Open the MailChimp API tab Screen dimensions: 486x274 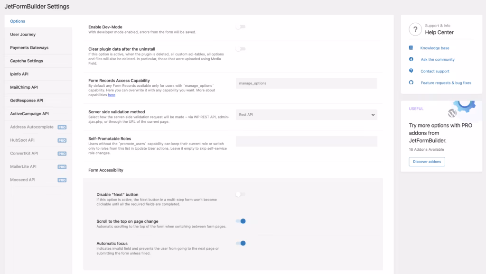pos(38,87)
